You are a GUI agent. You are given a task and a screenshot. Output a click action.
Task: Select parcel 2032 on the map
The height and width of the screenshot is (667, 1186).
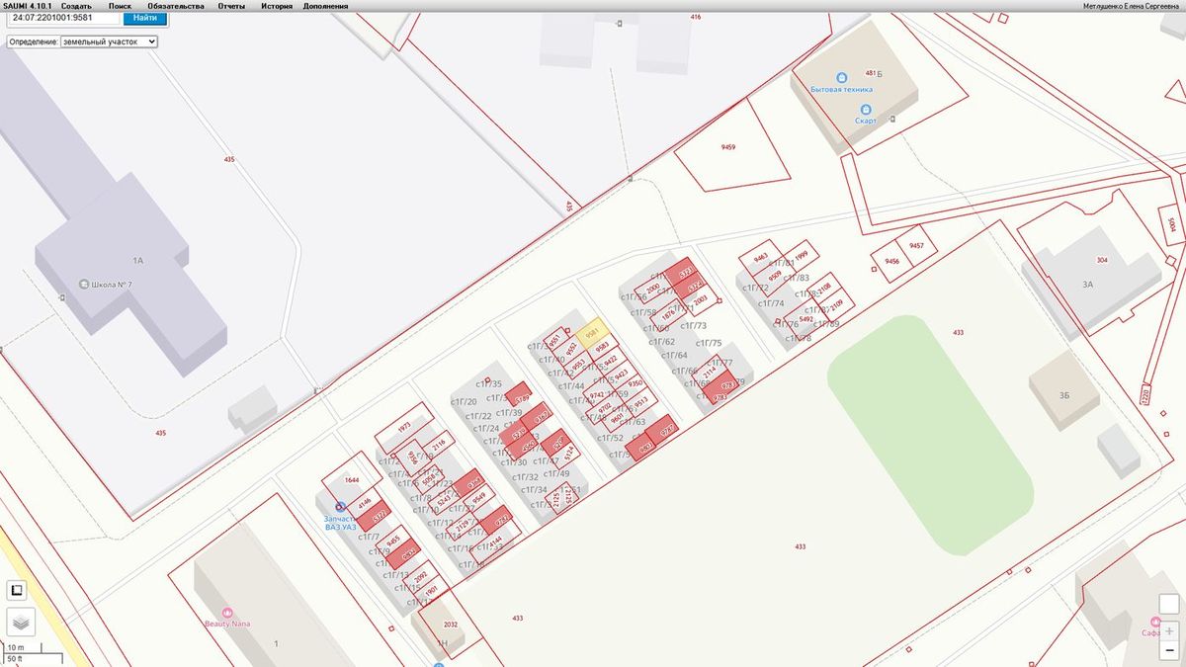[x=450, y=625]
